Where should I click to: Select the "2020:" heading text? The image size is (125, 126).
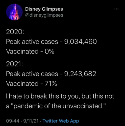15,32
